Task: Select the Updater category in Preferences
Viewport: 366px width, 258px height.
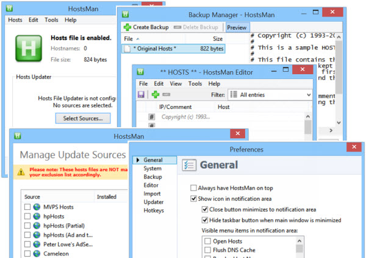Action: point(154,202)
